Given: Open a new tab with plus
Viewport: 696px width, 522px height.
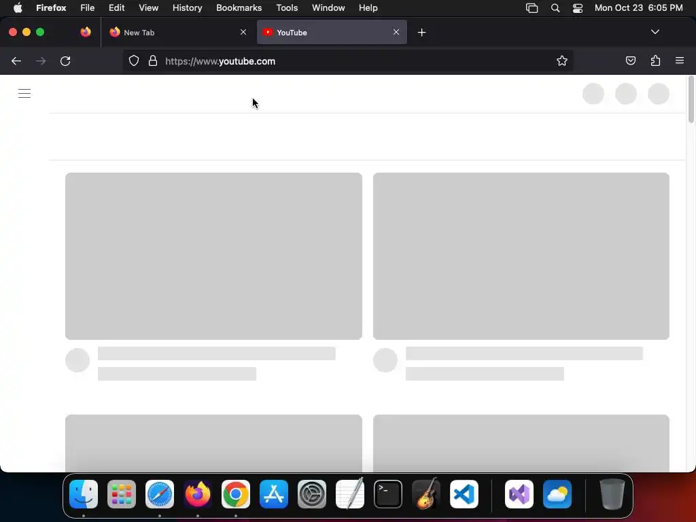Looking at the screenshot, I should click(x=421, y=33).
